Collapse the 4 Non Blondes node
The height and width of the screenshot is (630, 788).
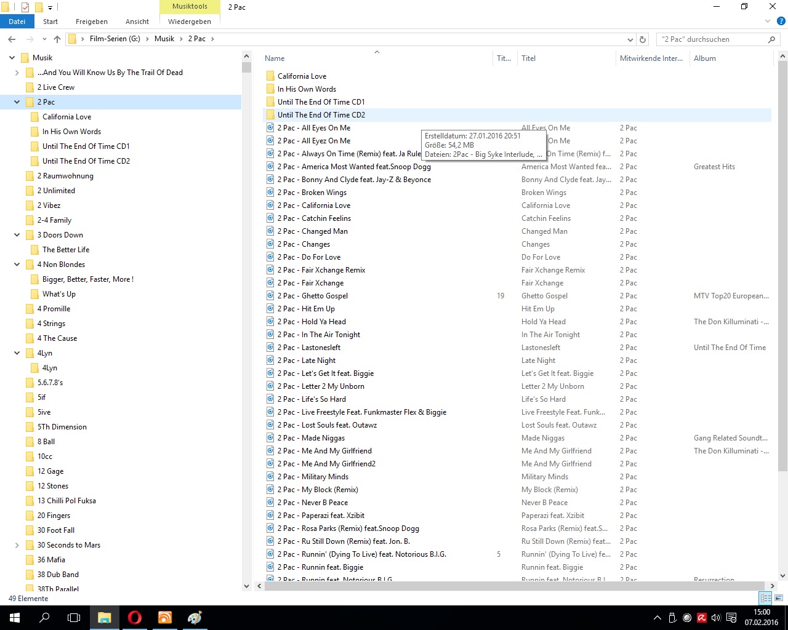pyautogui.click(x=17, y=265)
